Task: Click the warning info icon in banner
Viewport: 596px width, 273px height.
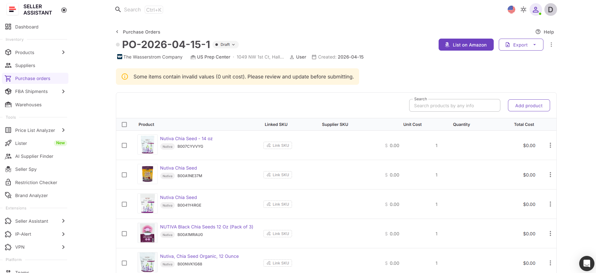Action: (x=125, y=77)
